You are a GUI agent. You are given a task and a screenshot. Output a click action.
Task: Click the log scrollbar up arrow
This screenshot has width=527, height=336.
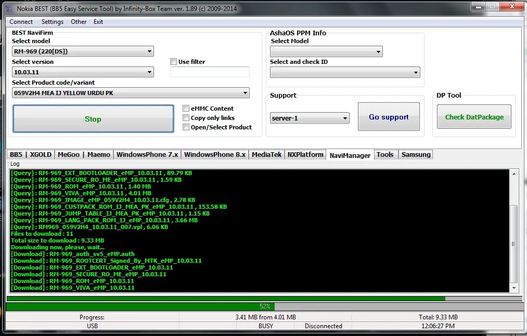[514, 174]
